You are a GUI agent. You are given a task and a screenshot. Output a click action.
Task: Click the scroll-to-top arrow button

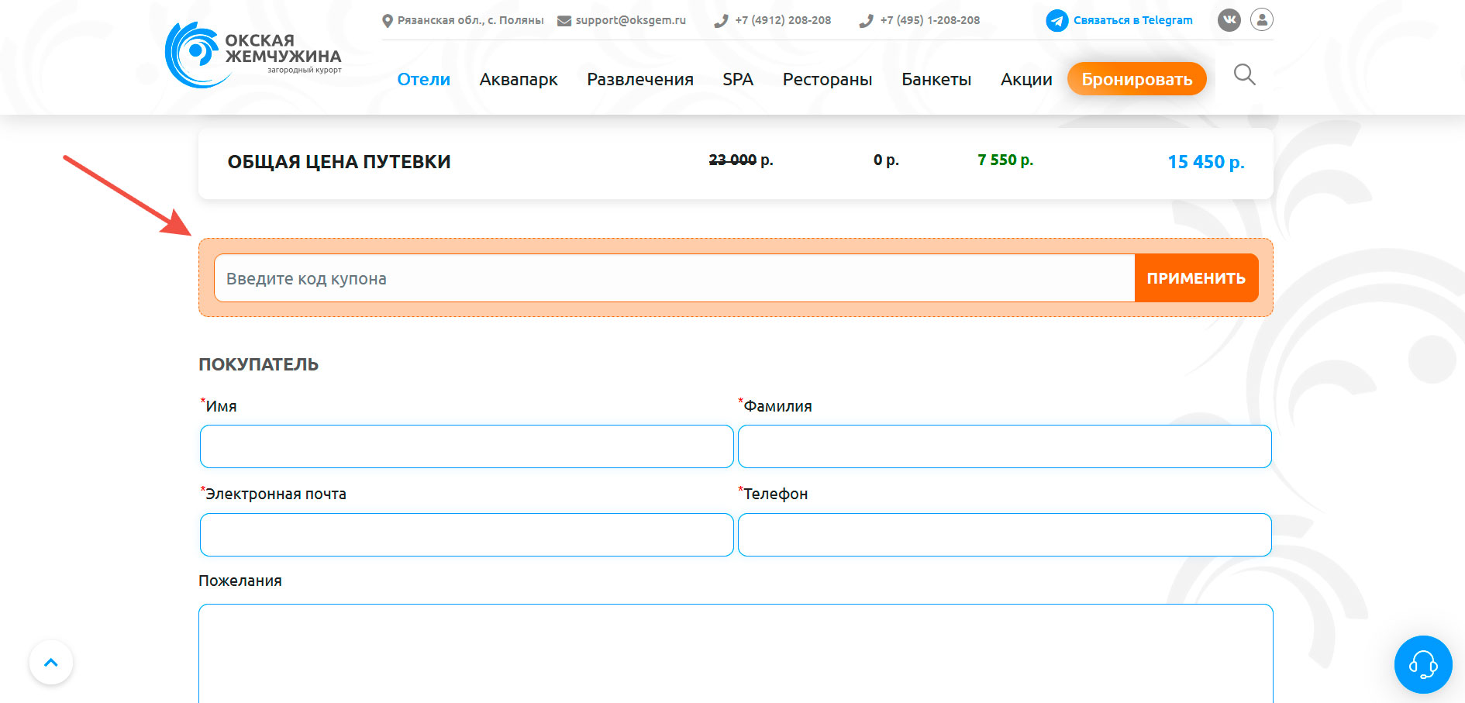click(x=51, y=662)
